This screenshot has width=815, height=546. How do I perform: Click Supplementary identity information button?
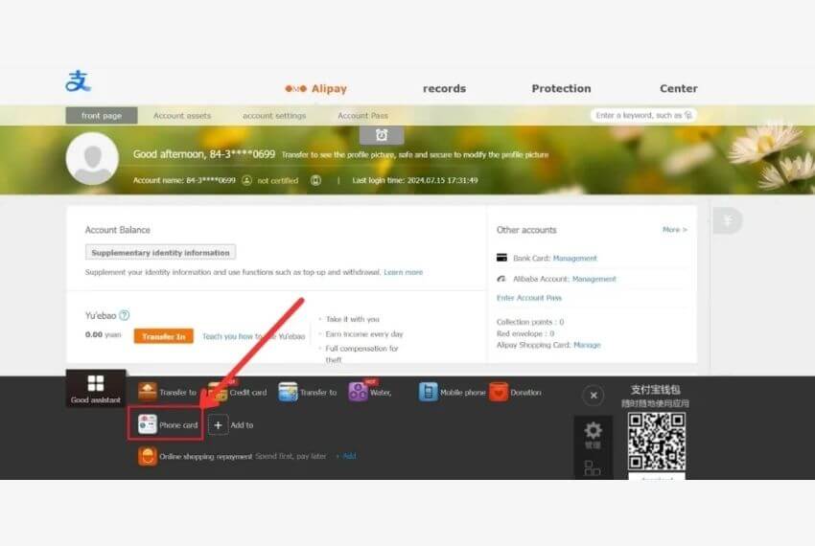click(x=161, y=253)
